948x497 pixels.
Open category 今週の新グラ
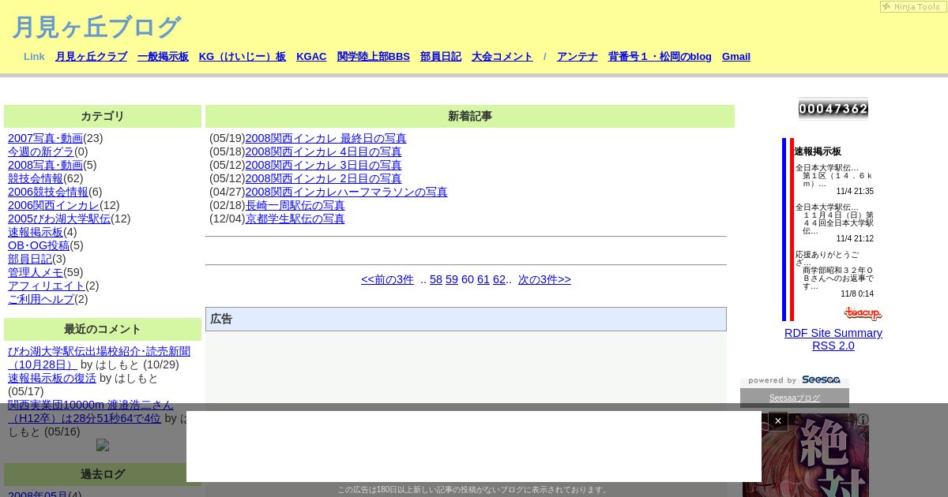click(41, 151)
